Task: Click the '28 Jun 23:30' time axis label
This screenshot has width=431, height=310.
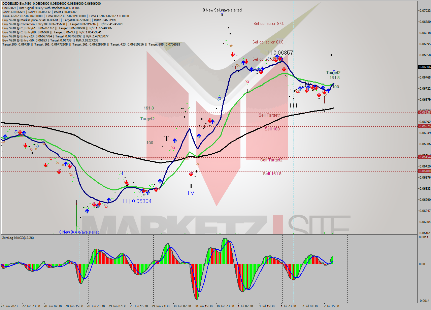Action: tap(96, 306)
